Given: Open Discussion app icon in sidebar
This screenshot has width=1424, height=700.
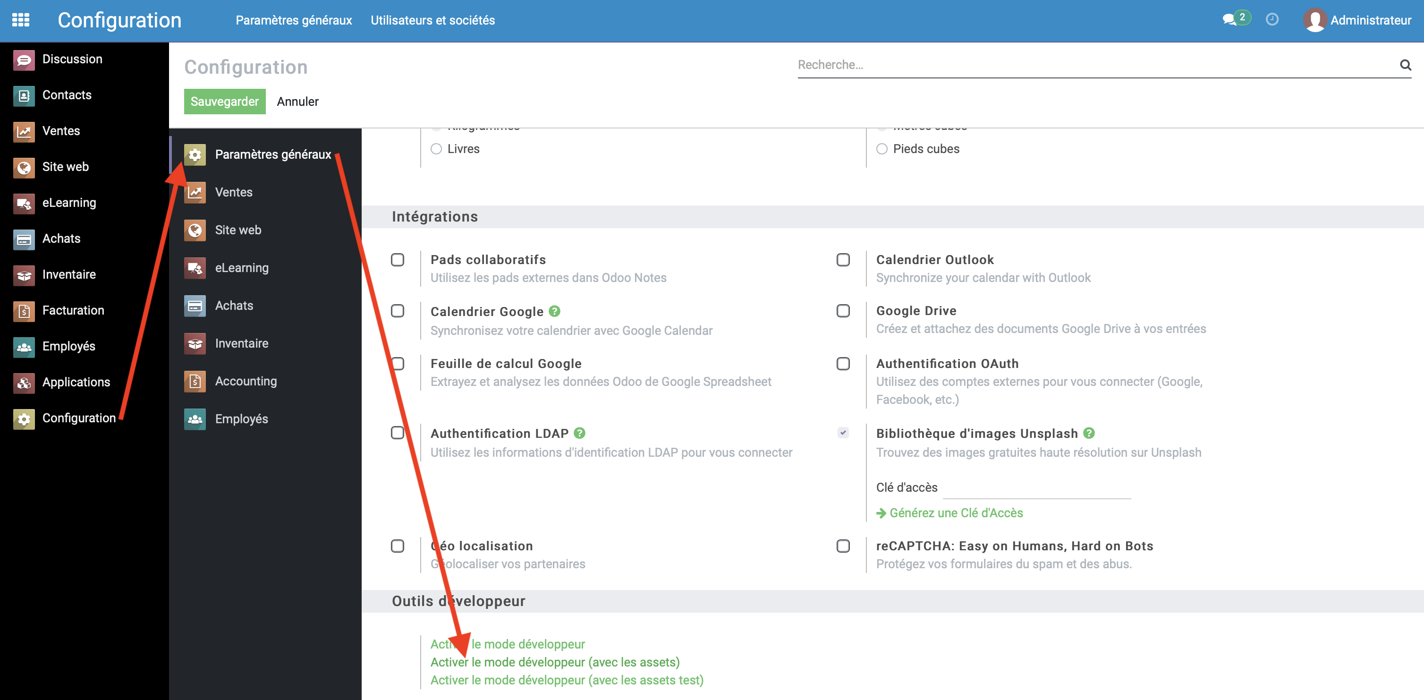Looking at the screenshot, I should click(x=24, y=60).
